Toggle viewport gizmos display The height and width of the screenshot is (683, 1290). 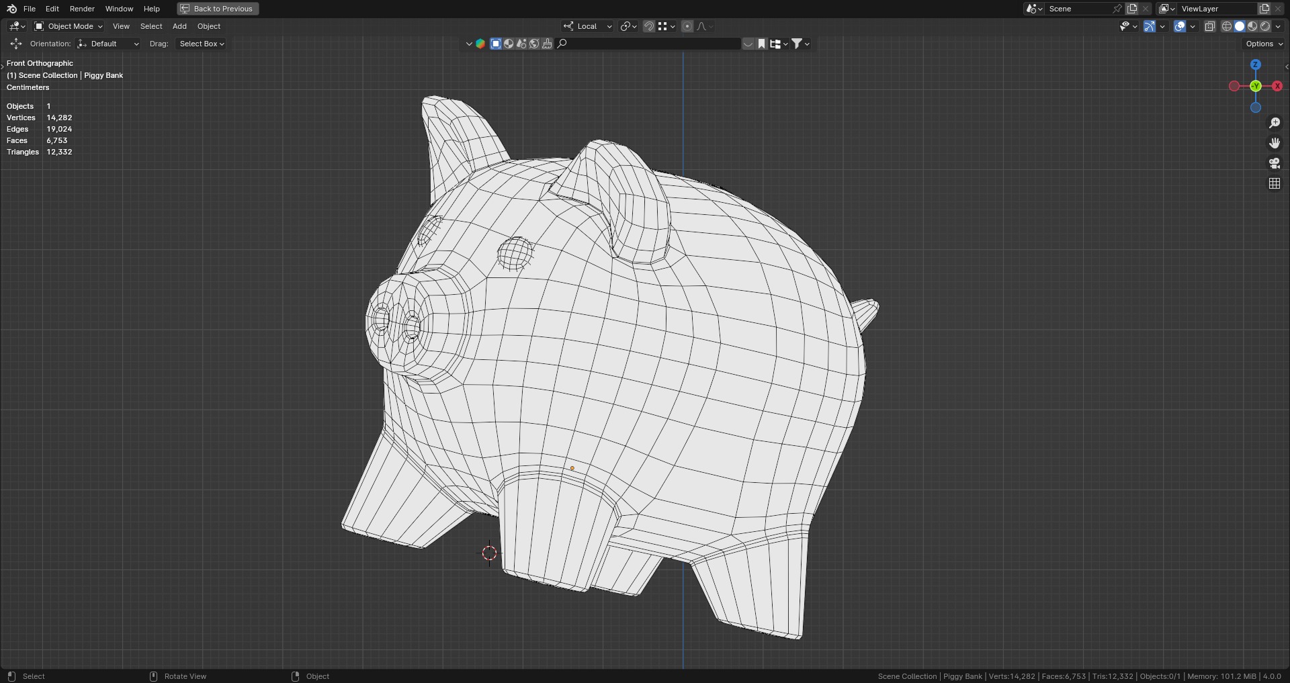(1150, 26)
